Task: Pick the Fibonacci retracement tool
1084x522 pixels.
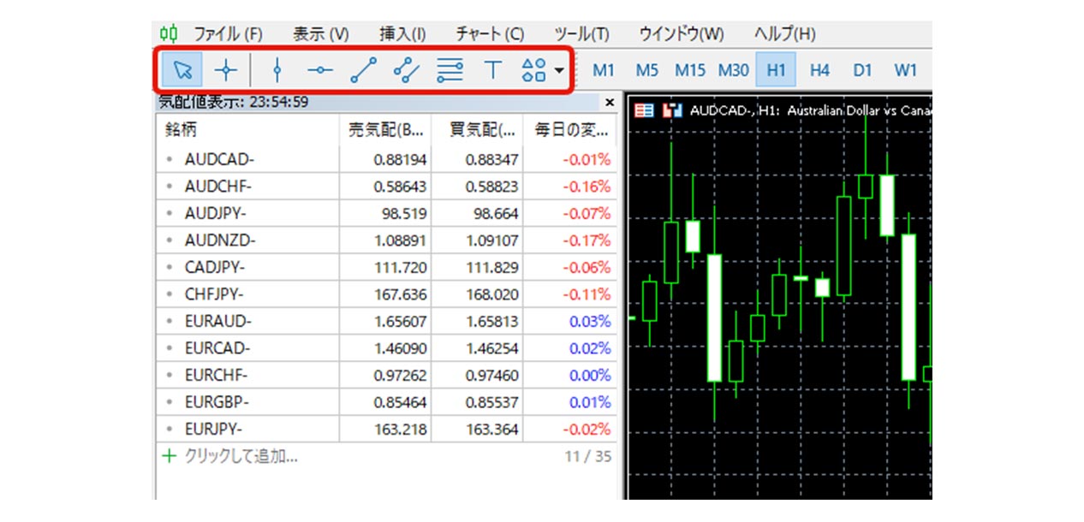Action: (x=450, y=70)
